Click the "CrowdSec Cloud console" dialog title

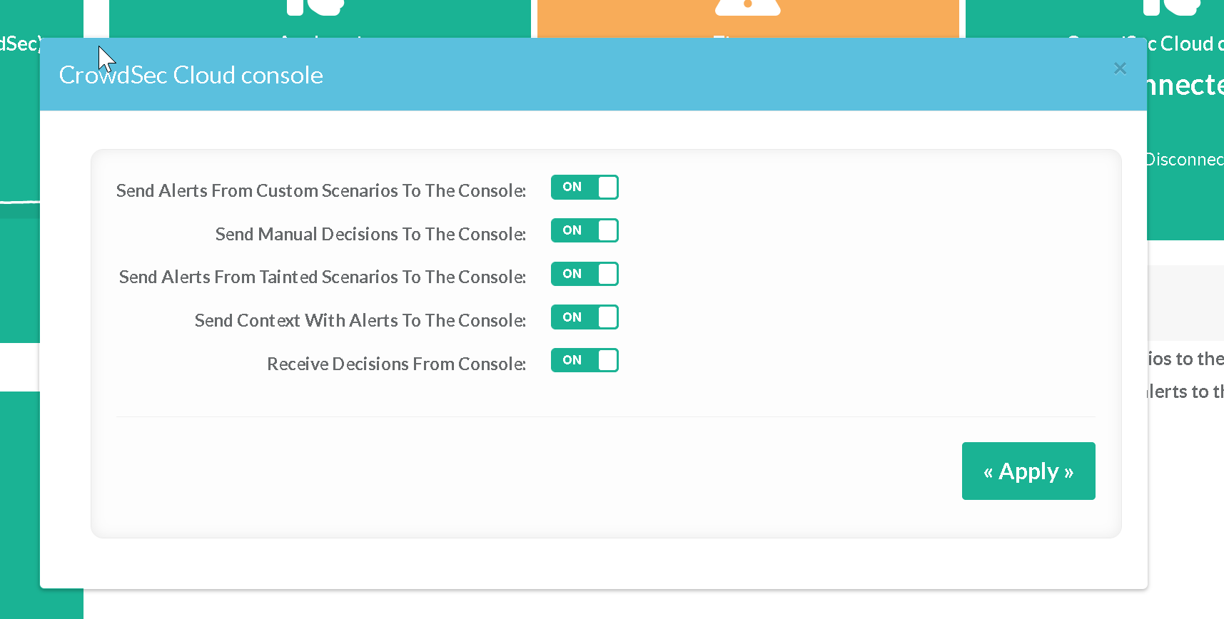click(x=191, y=75)
